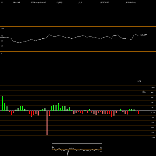Click the MR axis label -80
156x156 pixels.
(152, 133)
